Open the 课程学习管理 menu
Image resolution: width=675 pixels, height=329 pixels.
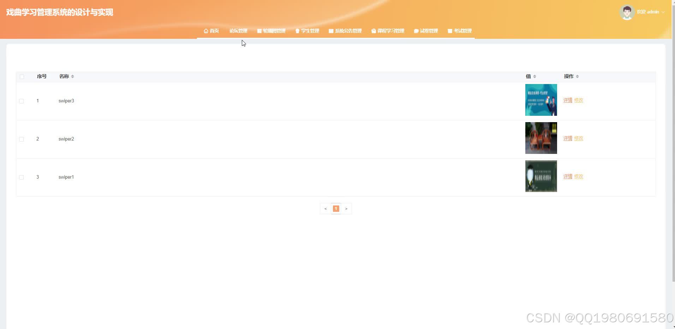click(x=388, y=31)
